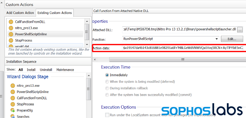
Task: Click the Call Function From Attached Native DLL header
Action: tap(121, 11)
